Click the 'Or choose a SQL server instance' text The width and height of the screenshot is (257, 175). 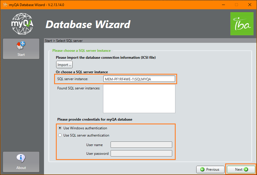(82, 72)
